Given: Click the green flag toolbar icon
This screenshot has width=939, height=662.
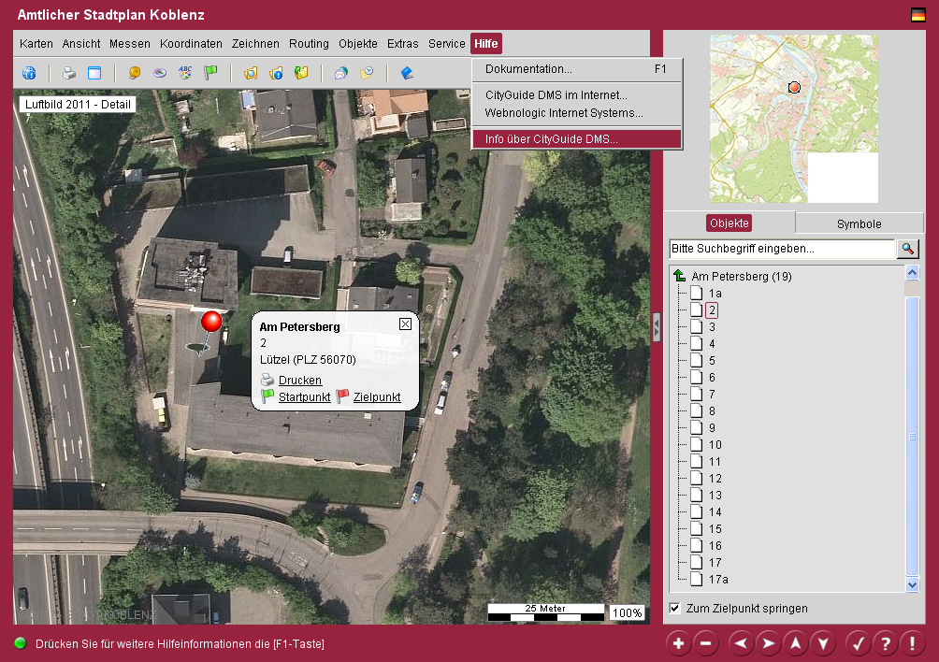Looking at the screenshot, I should click(x=210, y=73).
